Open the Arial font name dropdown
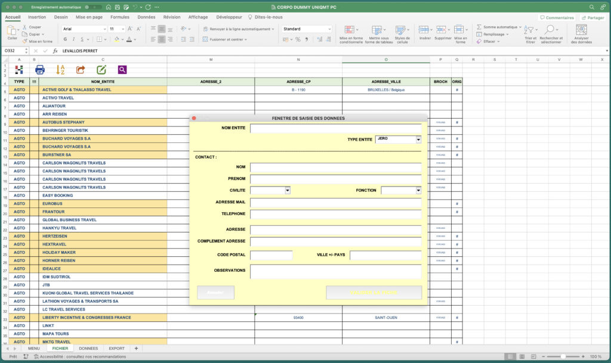The image size is (611, 363). click(104, 29)
